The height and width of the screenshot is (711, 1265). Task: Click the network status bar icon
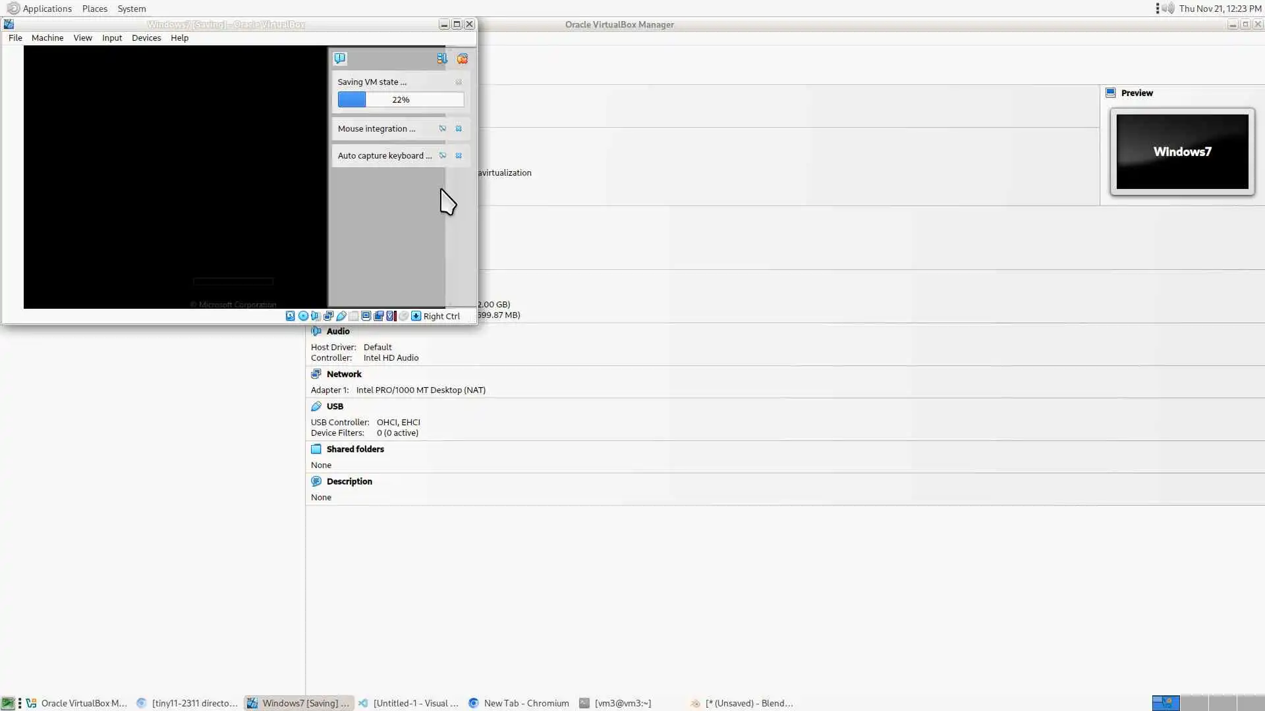[x=328, y=316]
